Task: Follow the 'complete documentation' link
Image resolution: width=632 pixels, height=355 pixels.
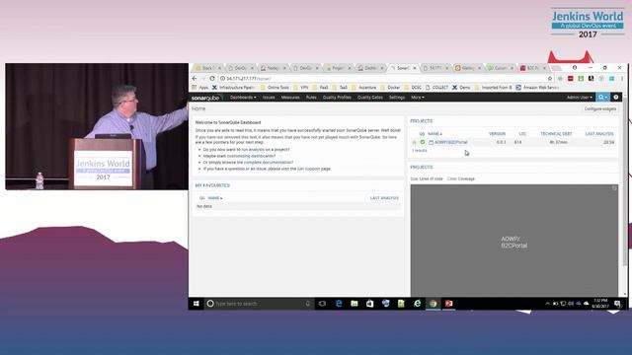Action: [x=268, y=162]
